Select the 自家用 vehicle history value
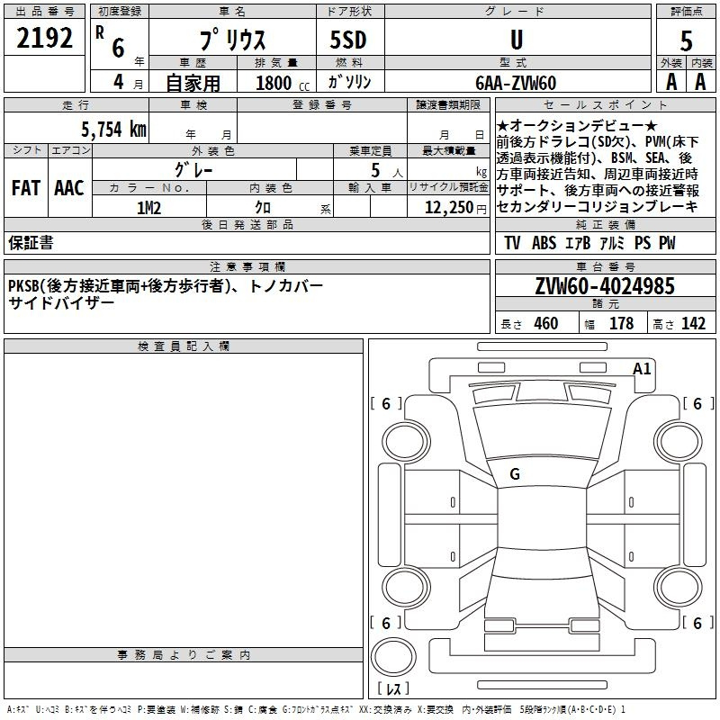Image resolution: width=720 pixels, height=720 pixels. [x=193, y=83]
